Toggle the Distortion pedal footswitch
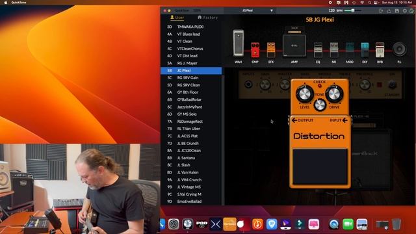This screenshot has width=416, height=234. coord(320,166)
